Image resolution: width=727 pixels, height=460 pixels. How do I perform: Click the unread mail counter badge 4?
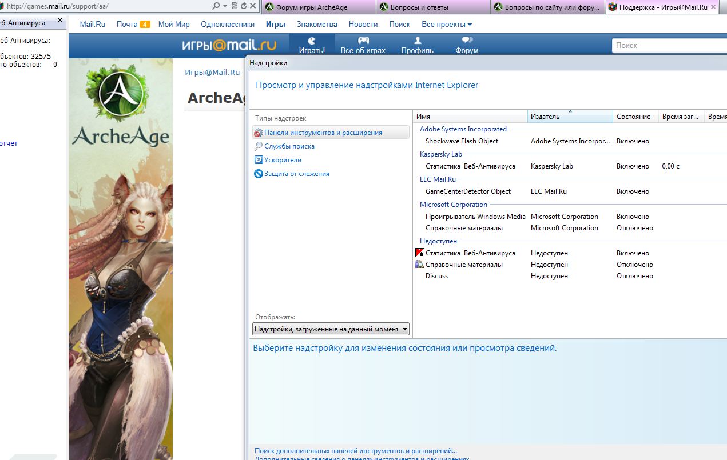point(145,25)
